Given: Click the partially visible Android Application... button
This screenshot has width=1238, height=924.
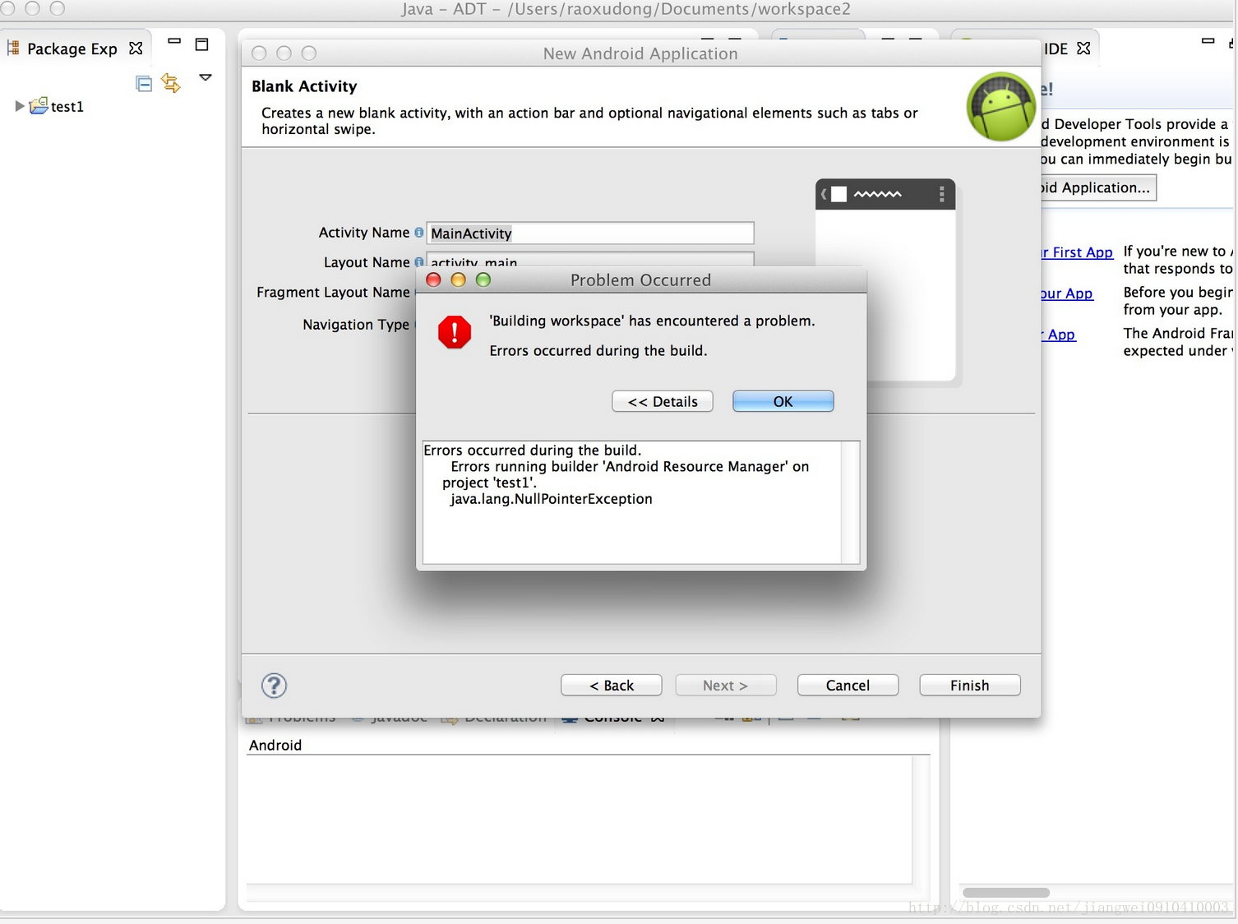Looking at the screenshot, I should pos(1098,187).
